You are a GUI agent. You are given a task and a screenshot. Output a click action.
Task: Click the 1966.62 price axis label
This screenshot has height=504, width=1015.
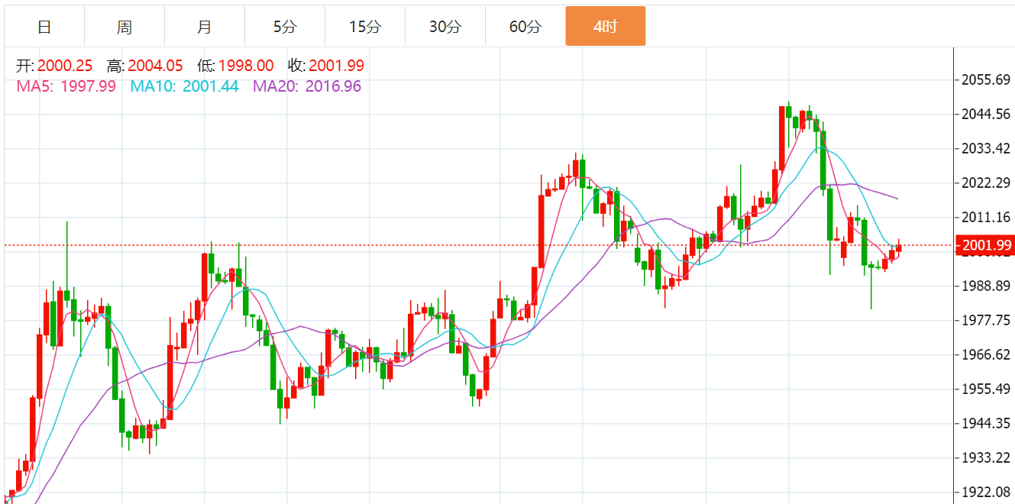988,355
